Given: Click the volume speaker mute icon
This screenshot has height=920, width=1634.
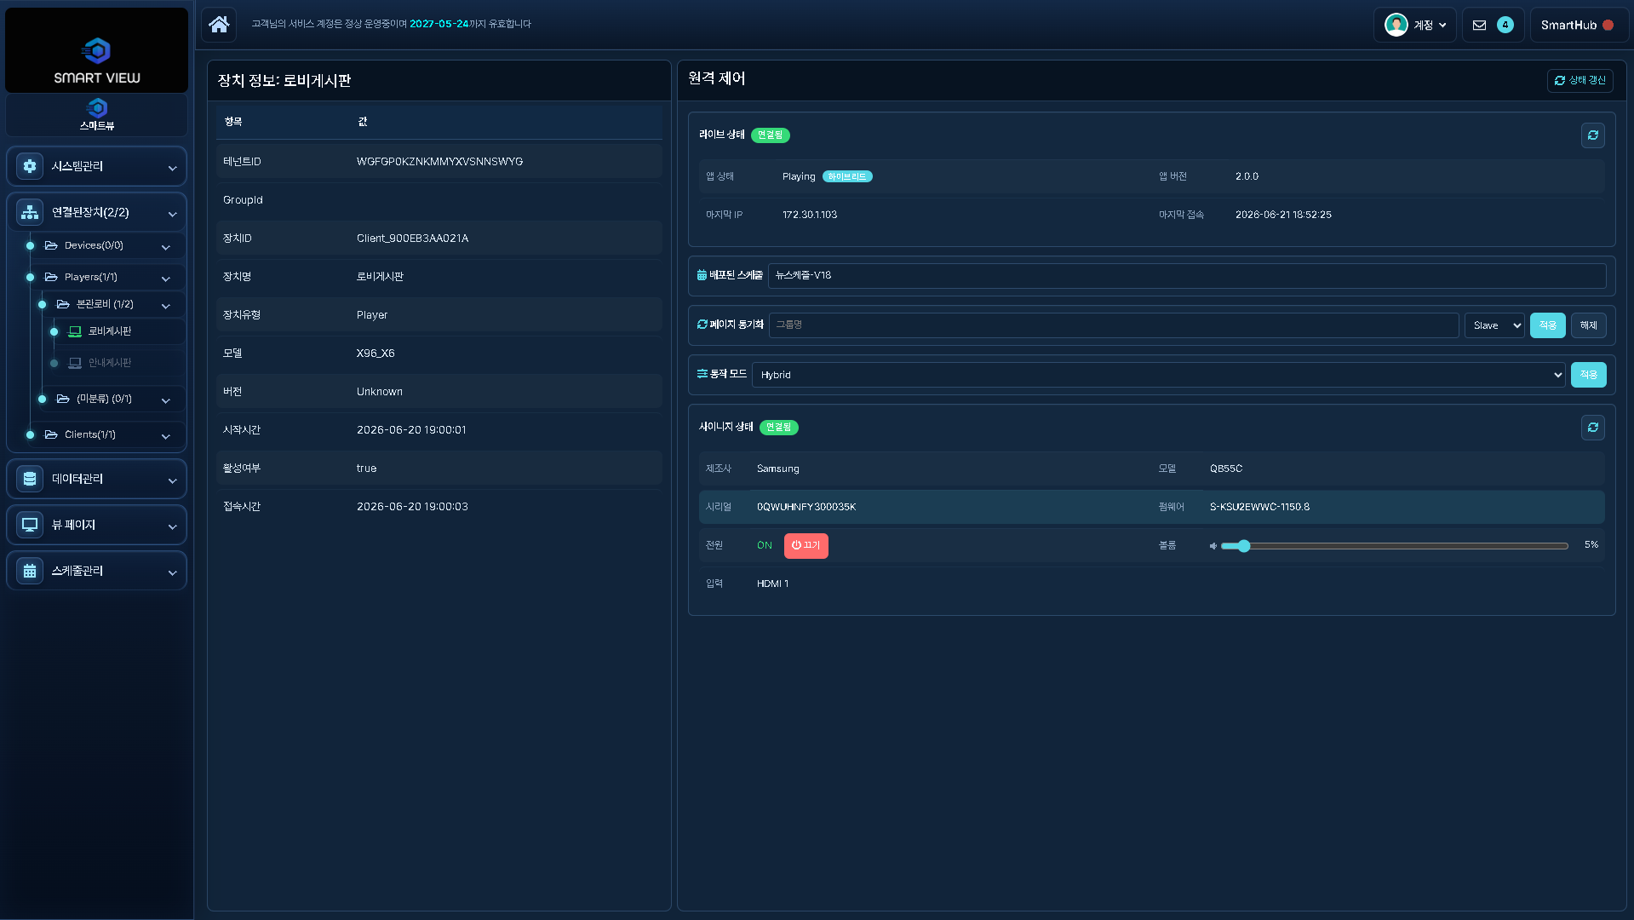Looking at the screenshot, I should pyautogui.click(x=1213, y=546).
